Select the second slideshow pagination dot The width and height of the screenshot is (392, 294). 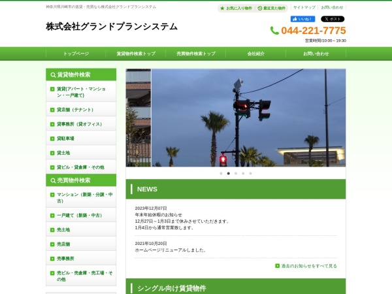coord(228,174)
